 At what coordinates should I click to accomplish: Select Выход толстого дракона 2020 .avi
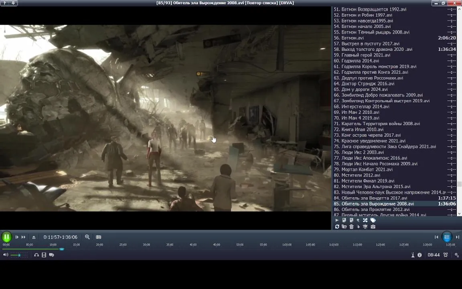click(395, 49)
